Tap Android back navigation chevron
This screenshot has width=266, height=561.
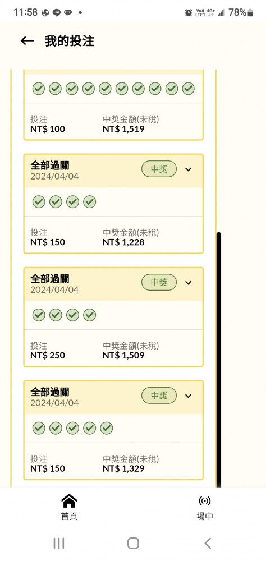(x=208, y=543)
